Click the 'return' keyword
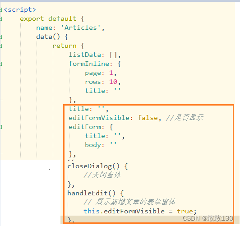The width and height of the screenshot is (240, 226). (65, 46)
